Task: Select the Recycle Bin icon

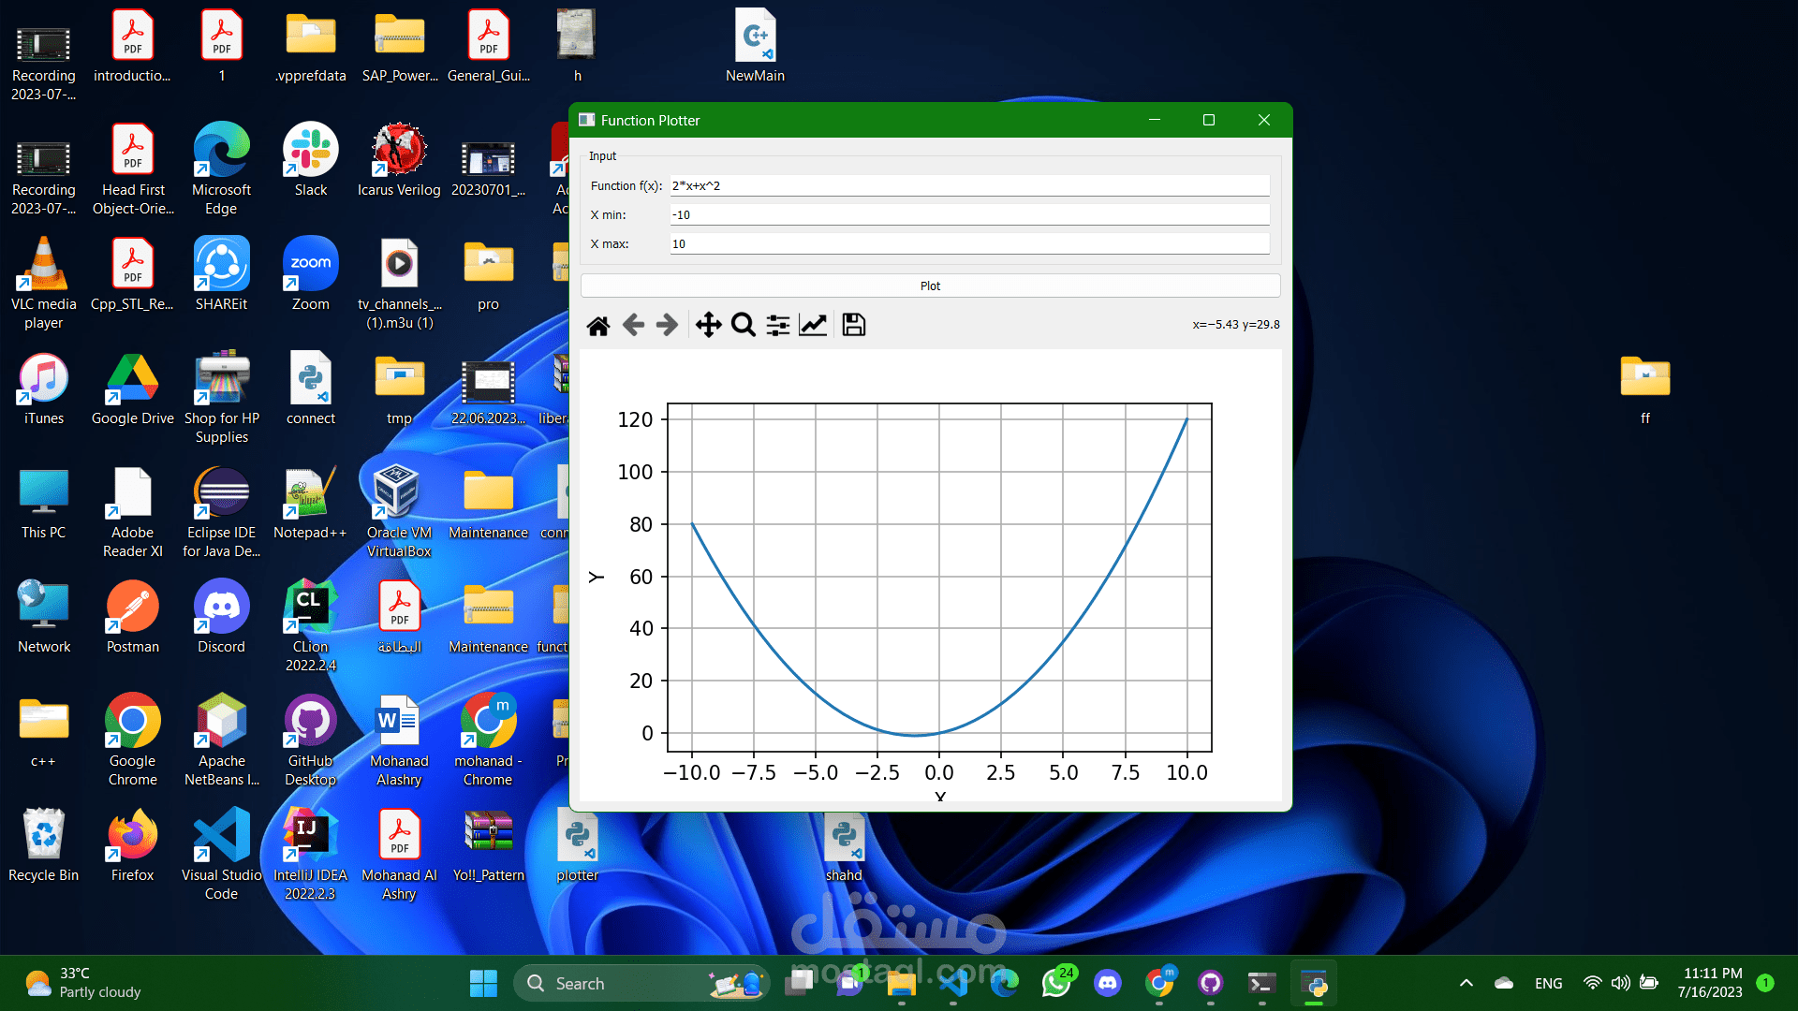Action: [x=44, y=845]
